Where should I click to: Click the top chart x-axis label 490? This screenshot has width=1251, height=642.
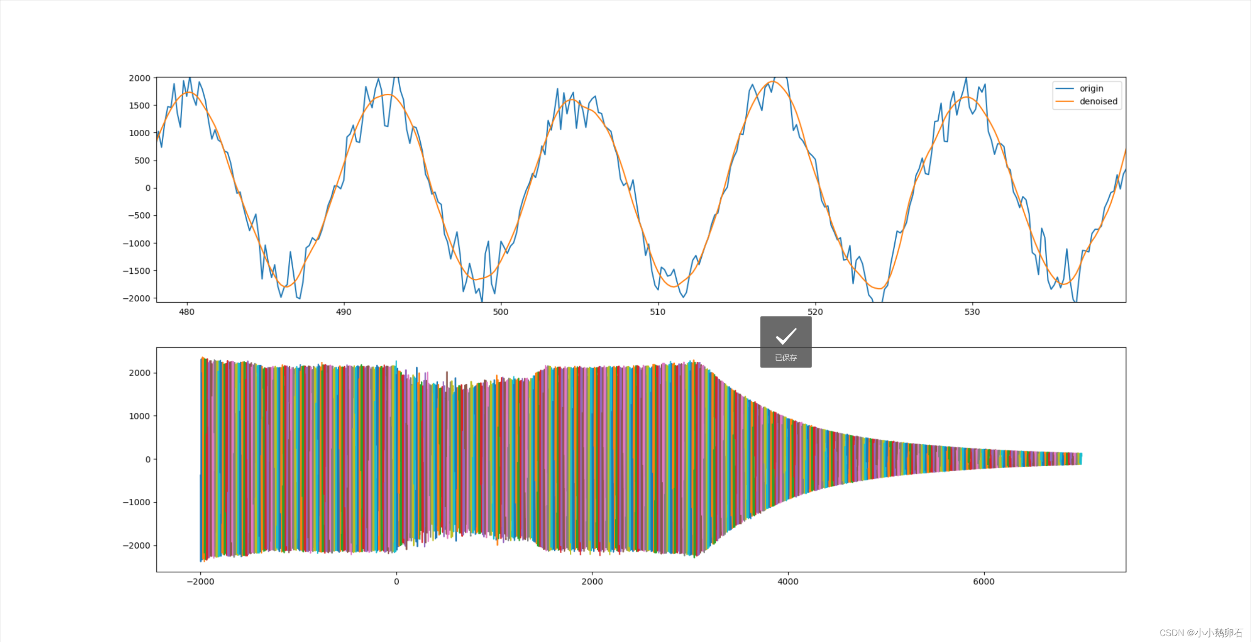(344, 312)
